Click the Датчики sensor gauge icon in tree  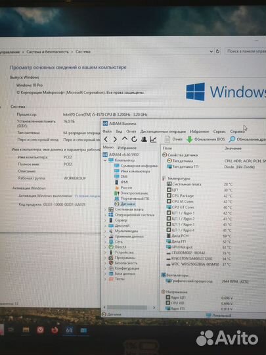117,204
